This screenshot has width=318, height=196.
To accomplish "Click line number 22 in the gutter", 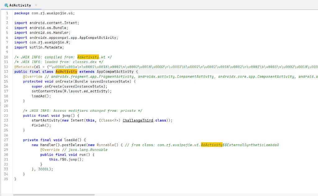I will tap(6, 116).
